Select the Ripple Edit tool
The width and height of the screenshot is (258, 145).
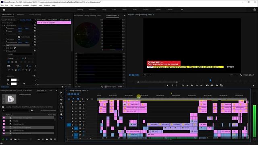[61, 100]
